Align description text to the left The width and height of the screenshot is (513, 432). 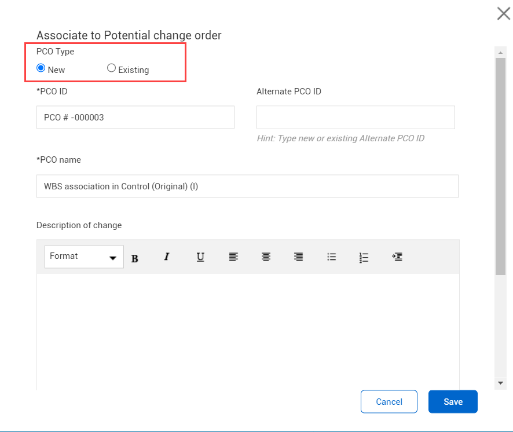click(233, 257)
